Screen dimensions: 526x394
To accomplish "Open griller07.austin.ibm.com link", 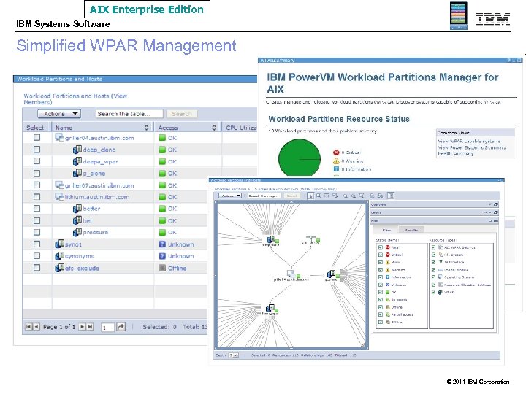I will pos(99,185).
